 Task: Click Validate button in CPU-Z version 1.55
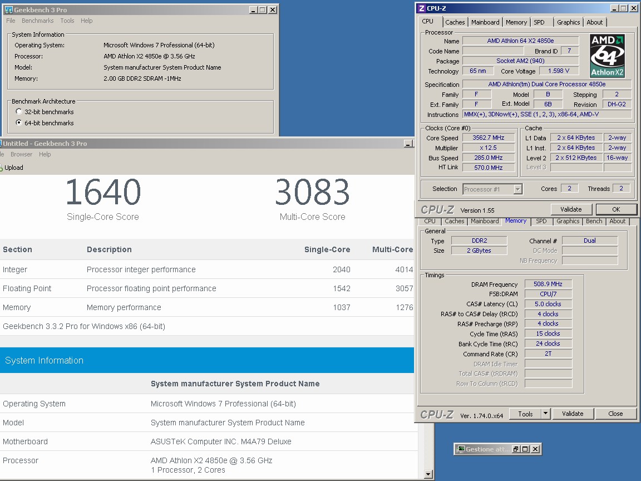(571, 209)
